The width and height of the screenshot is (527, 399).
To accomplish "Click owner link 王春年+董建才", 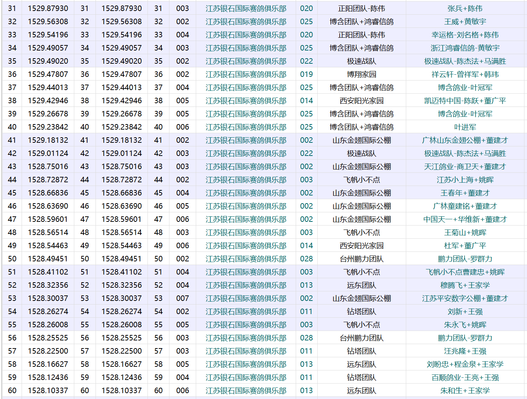I will [465, 193].
